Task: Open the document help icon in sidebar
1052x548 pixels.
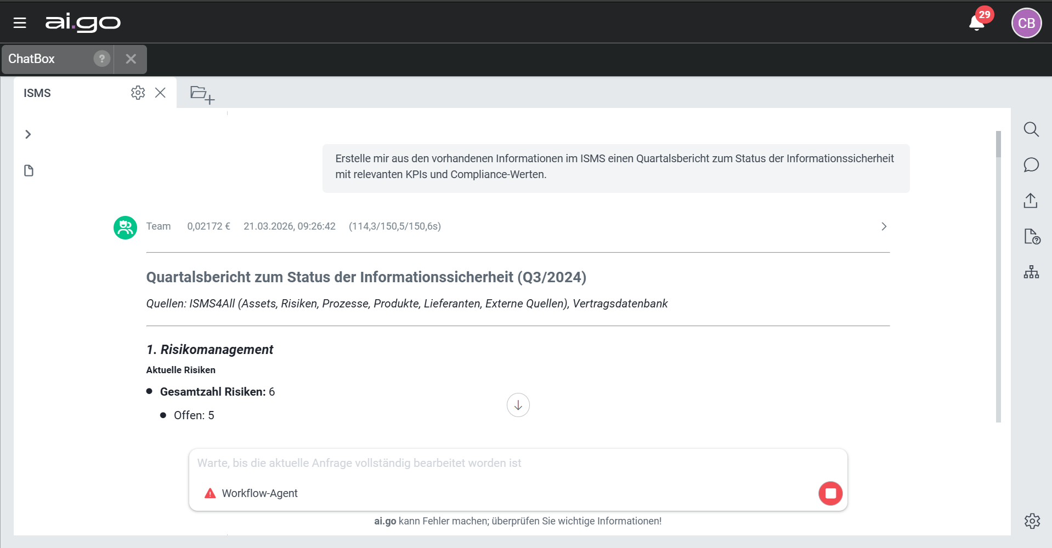Action: [1032, 236]
